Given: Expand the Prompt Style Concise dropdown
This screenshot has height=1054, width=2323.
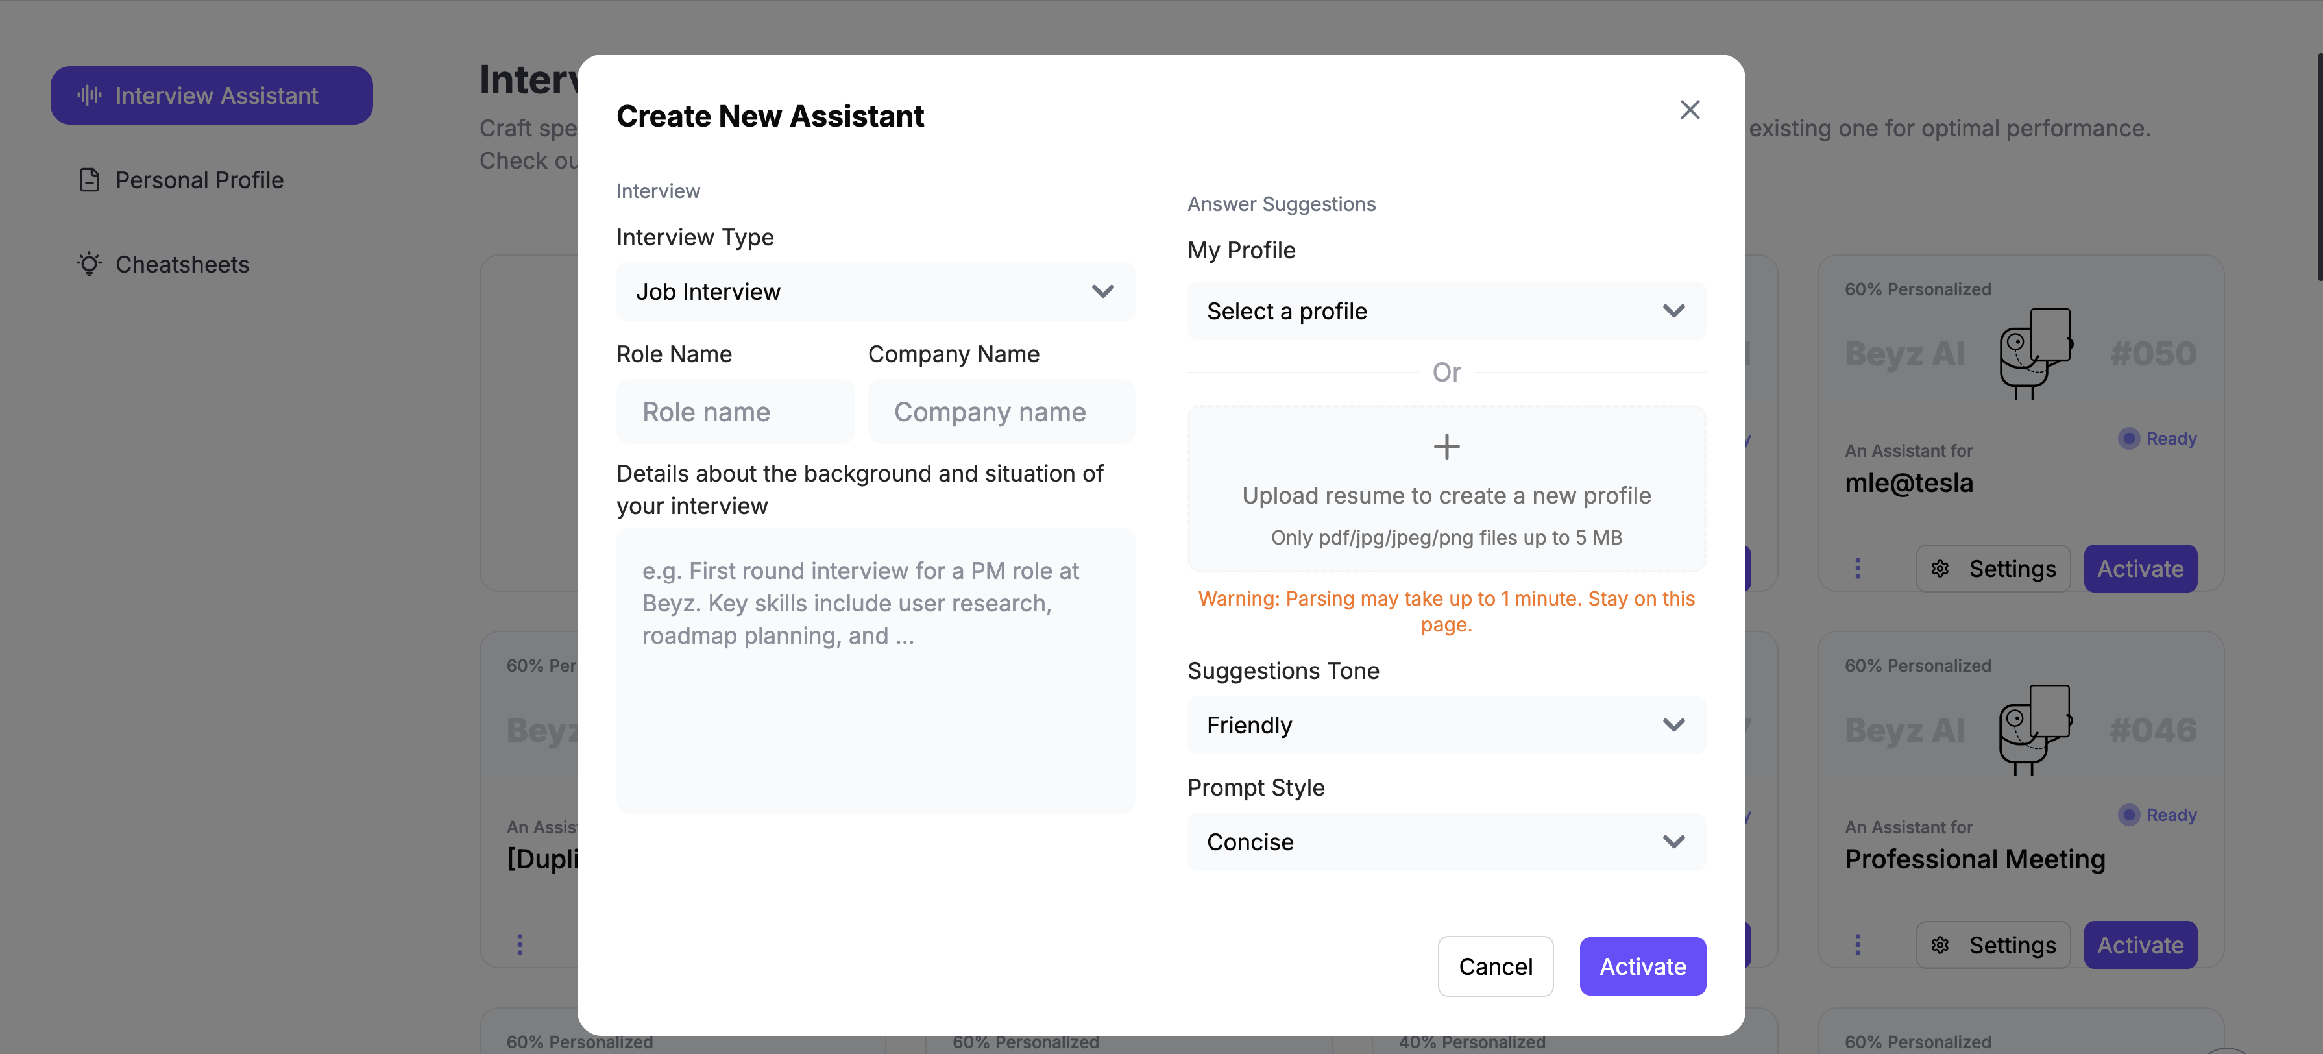Looking at the screenshot, I should tap(1446, 842).
